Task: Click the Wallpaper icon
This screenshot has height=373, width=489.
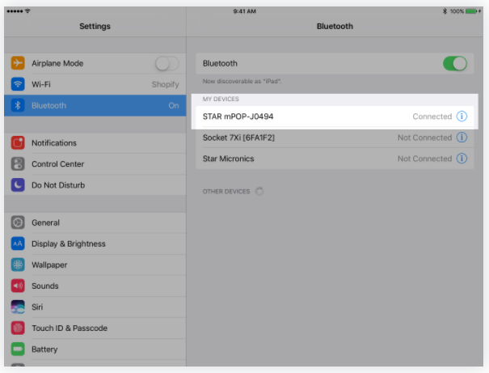Action: pyautogui.click(x=18, y=265)
